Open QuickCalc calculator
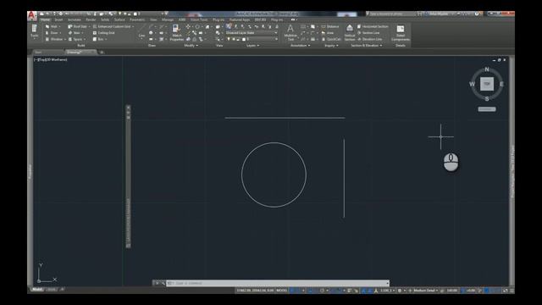The width and height of the screenshot is (542, 305). [331, 39]
